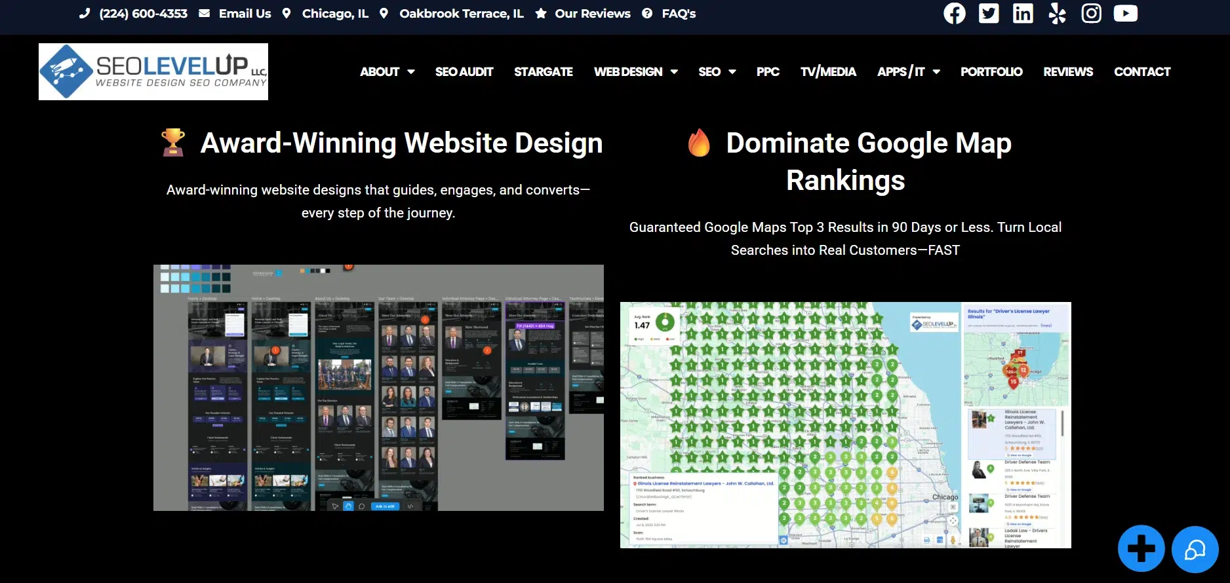
Task: Open the FAQ's link
Action: [x=679, y=13]
